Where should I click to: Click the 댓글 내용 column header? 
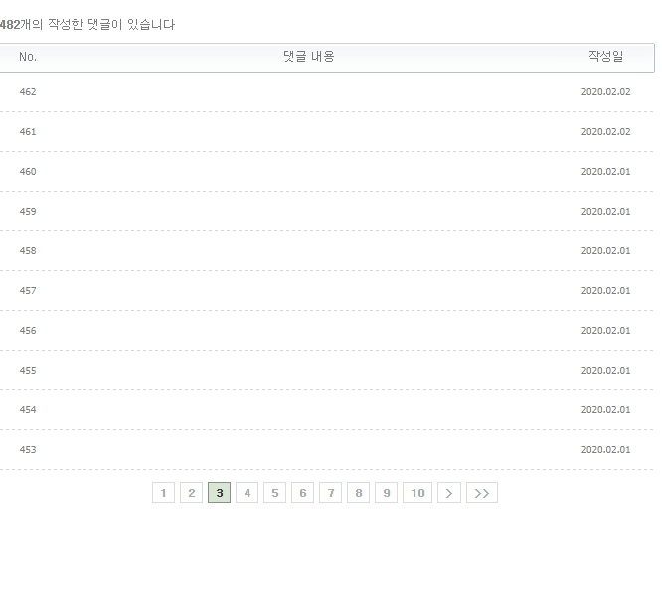309,56
